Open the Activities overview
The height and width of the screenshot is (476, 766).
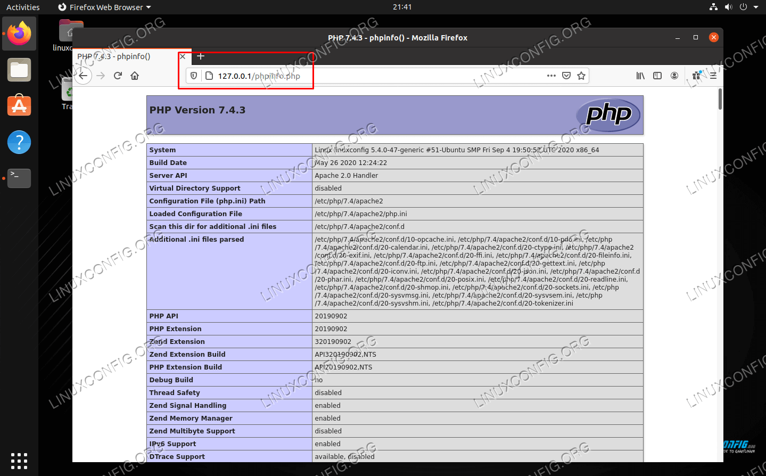pyautogui.click(x=23, y=7)
